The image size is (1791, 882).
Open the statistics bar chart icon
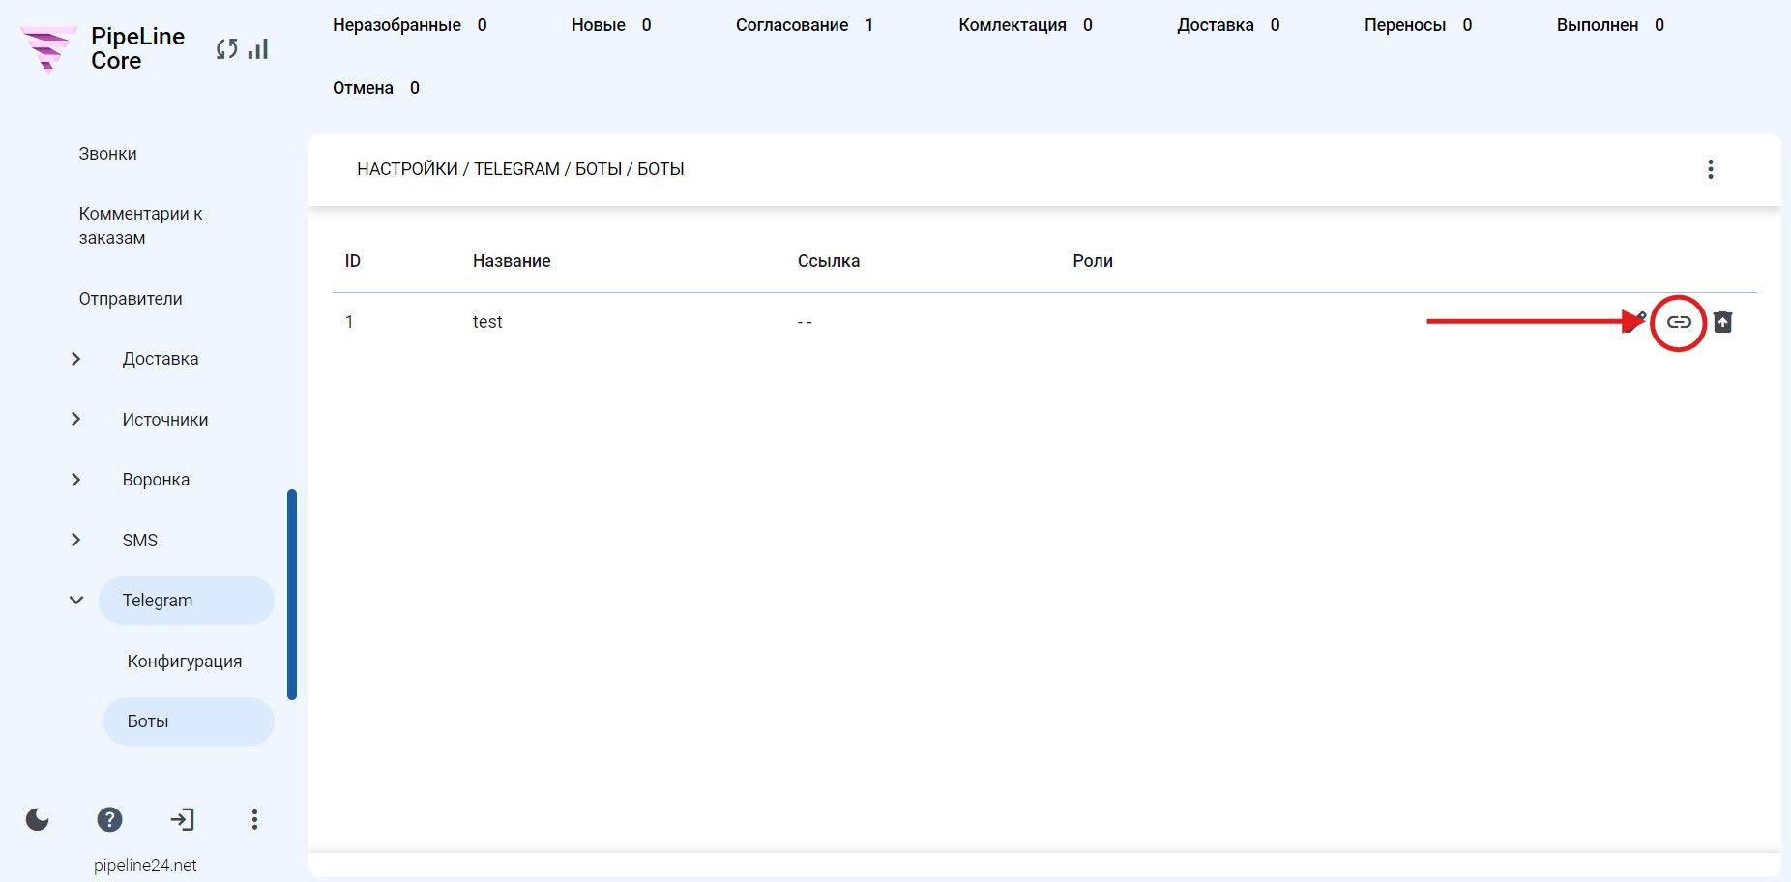click(x=258, y=49)
